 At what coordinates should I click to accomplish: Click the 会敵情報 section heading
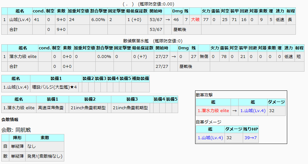click(10, 120)
